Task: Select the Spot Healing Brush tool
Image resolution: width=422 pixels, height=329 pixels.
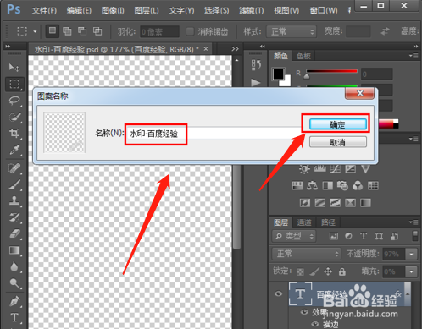Action: (x=14, y=168)
